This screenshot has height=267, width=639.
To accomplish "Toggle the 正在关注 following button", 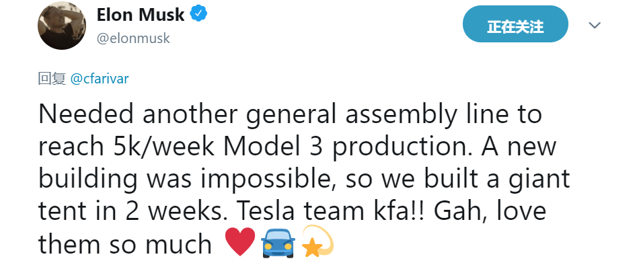I will point(515,24).
